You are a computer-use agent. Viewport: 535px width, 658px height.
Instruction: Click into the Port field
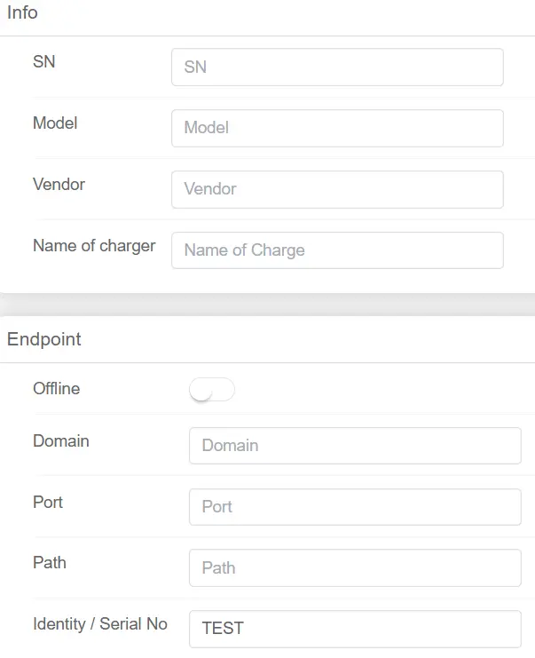coord(355,507)
